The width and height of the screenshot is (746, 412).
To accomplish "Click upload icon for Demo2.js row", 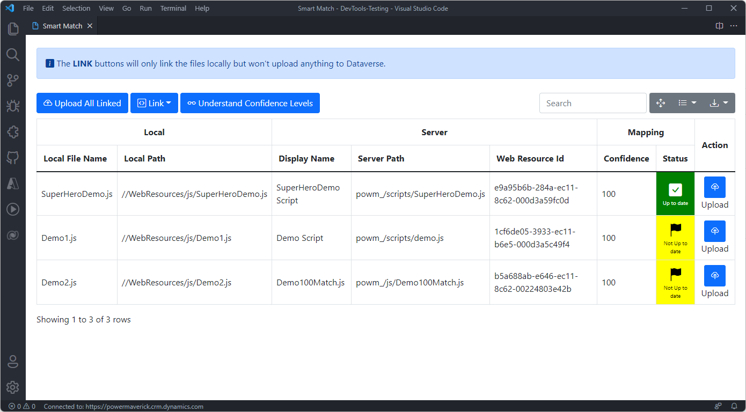I will pyautogui.click(x=714, y=276).
